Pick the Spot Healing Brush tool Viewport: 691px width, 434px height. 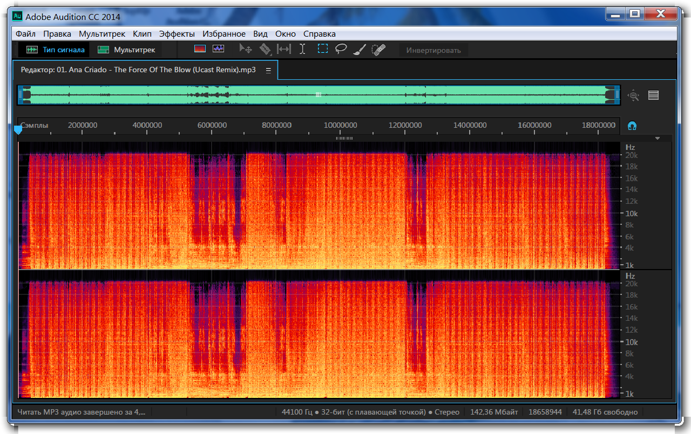pyautogui.click(x=378, y=50)
